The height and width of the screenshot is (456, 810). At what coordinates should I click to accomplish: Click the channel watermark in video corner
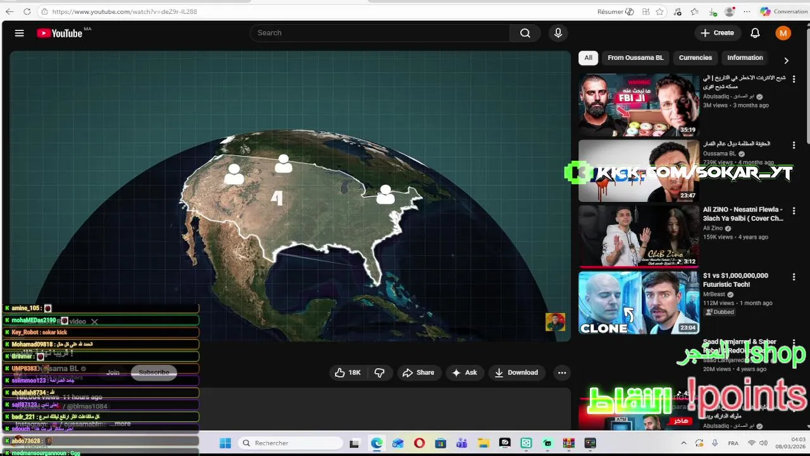click(x=555, y=322)
